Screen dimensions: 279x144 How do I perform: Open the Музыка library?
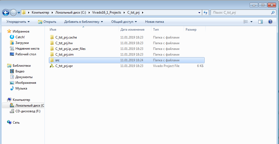tap(21, 88)
